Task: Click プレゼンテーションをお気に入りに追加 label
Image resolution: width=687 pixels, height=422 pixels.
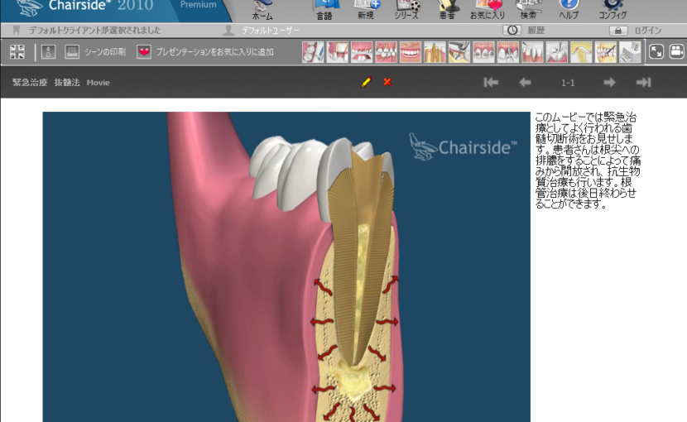Action: (x=215, y=51)
